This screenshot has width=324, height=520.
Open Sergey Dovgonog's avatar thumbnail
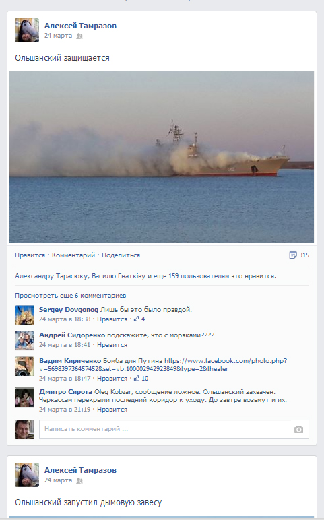point(24,315)
